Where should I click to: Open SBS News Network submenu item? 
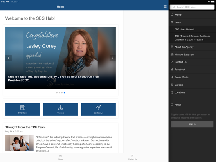192,29
